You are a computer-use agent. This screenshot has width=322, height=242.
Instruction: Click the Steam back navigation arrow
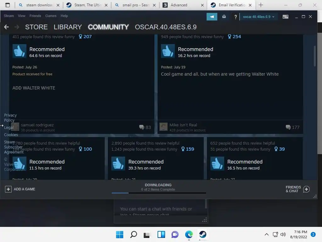point(6,27)
